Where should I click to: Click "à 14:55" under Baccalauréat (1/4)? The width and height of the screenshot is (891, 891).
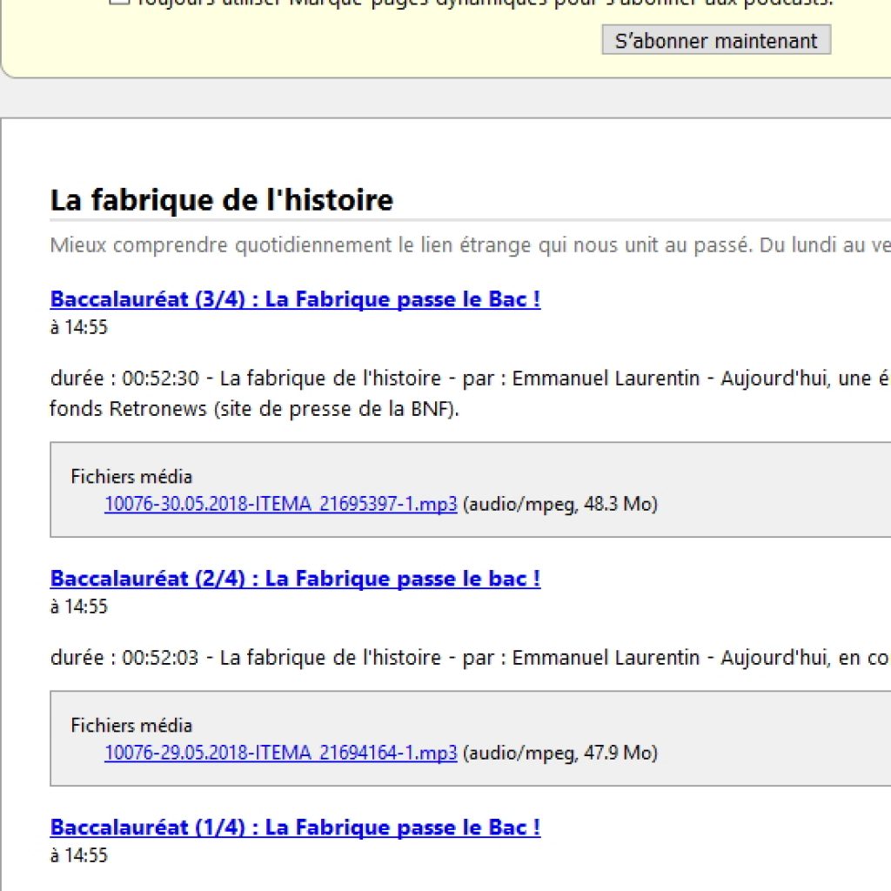click(79, 855)
